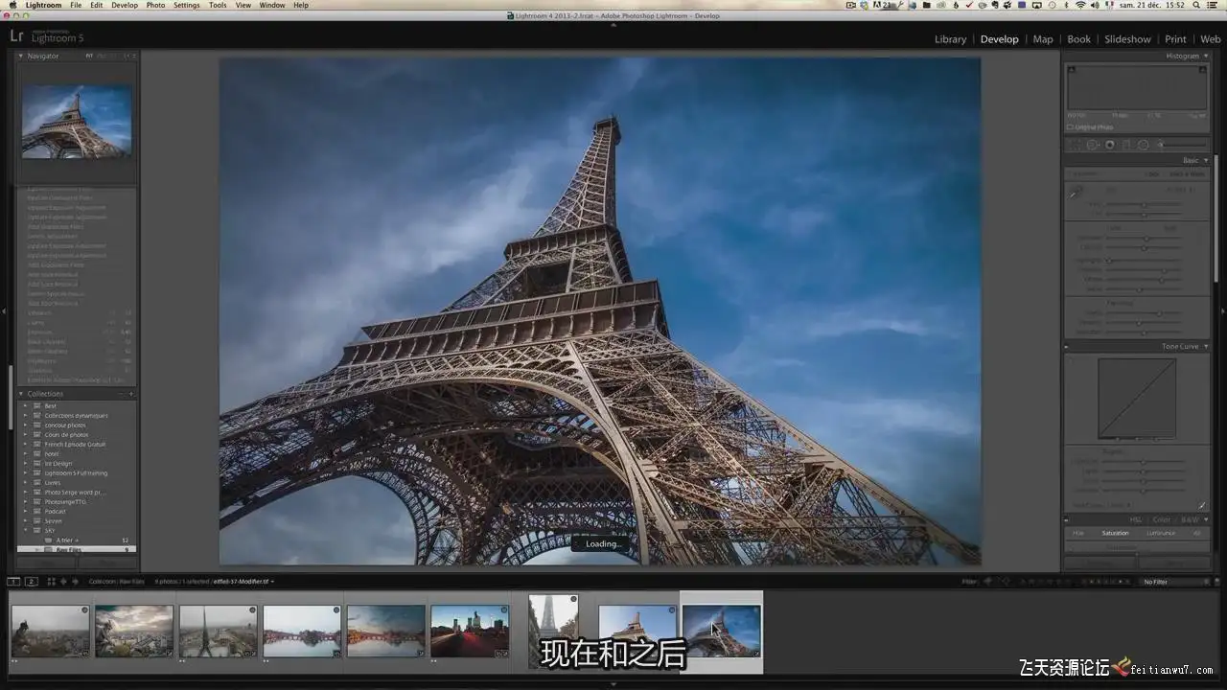Switch to the Map module
This screenshot has height=690, width=1227.
point(1043,39)
